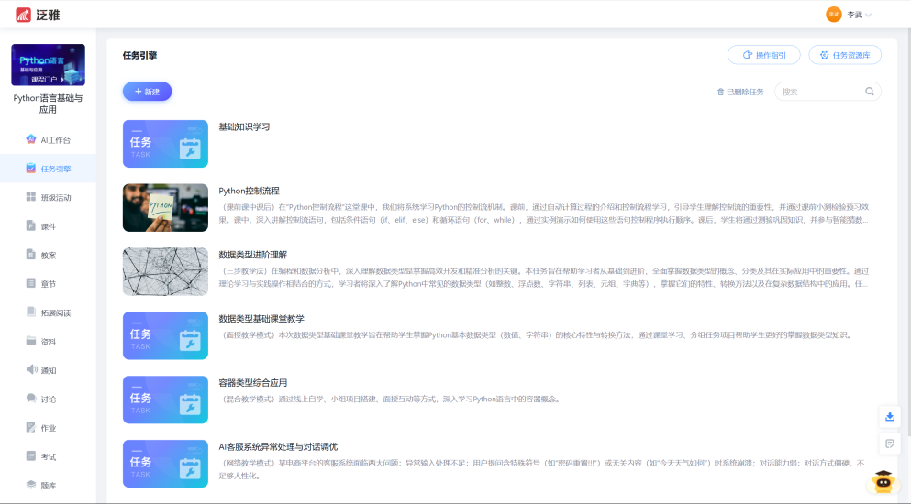Open 班级活动 in the sidebar
Viewport: 911px width, 504px height.
49,197
